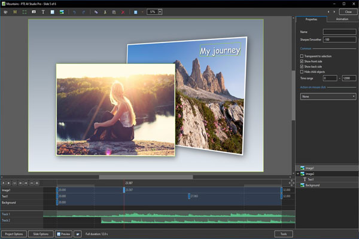Toggle Hide child objects checkbox
359x239 pixels.
pos(302,71)
